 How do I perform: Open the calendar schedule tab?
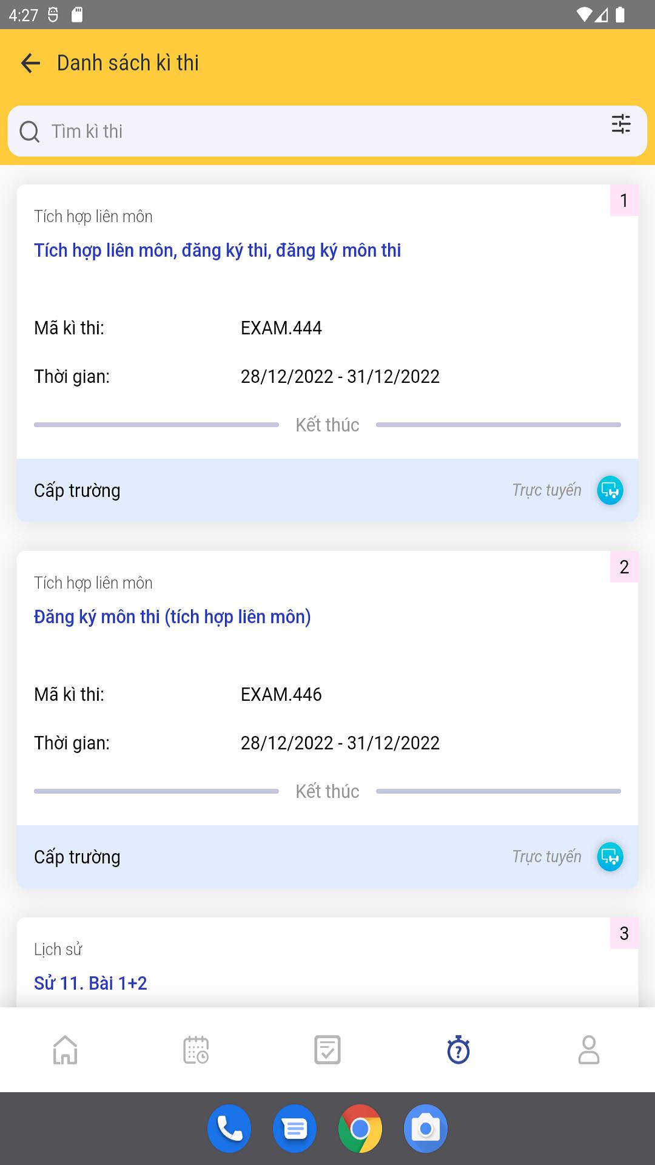pos(196,1050)
